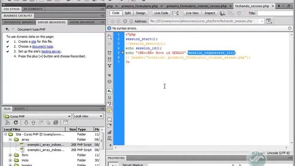Screen dimensions: 295x166
Task: Toggle word wrap in coding toolbar
Action: [110, 104]
